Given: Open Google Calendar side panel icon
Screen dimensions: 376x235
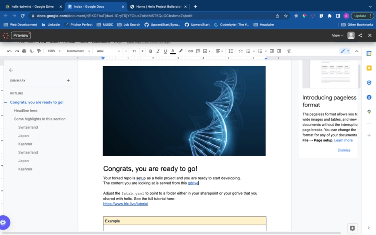Looking at the screenshot, I should (369, 53).
